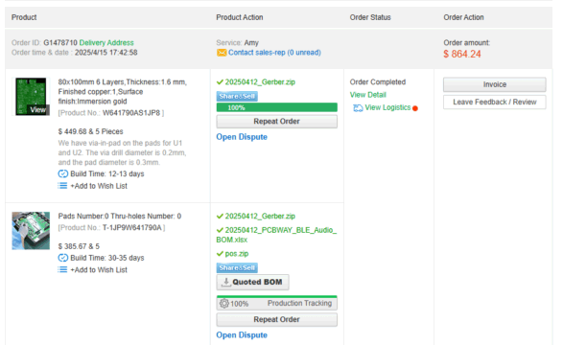Open the 20250412_PCBWAY_BLE_Audio_BOM.xlsx file link

(x=276, y=235)
